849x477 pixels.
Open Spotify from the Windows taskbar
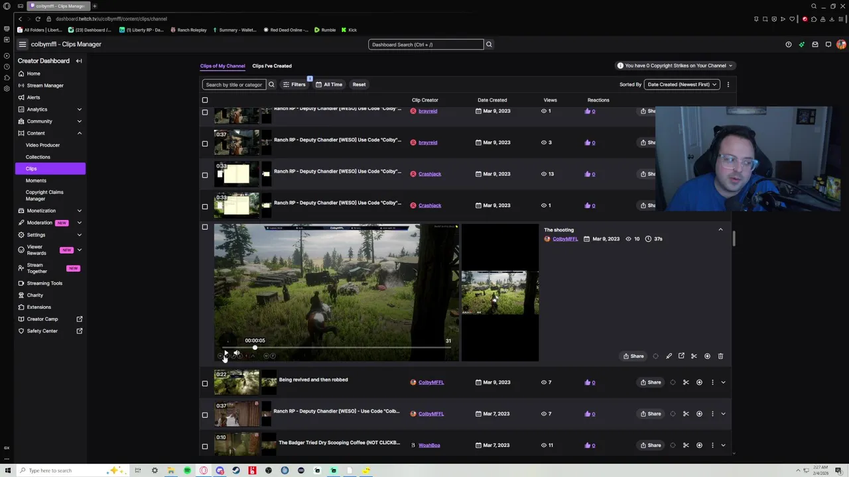(x=187, y=470)
